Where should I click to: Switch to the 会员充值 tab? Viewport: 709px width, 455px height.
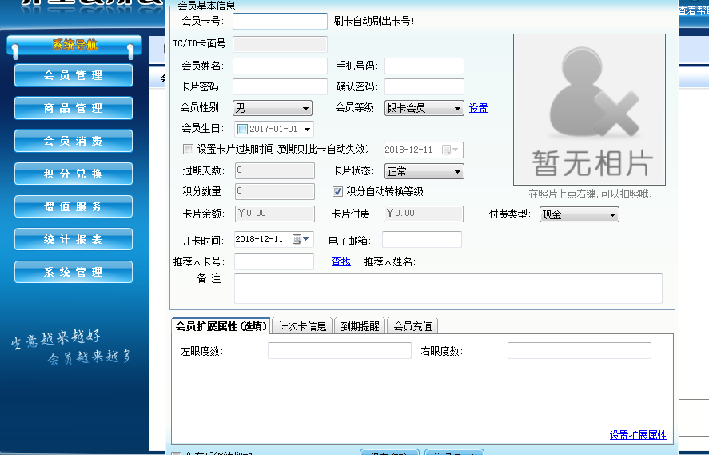pos(412,326)
